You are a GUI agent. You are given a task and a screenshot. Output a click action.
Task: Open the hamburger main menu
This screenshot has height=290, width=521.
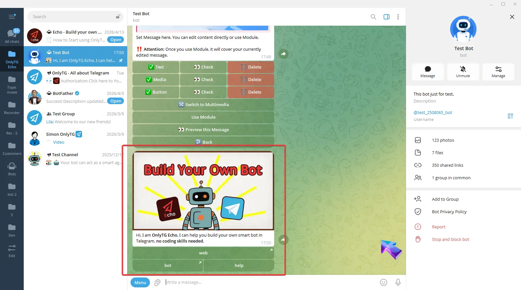coord(12,17)
